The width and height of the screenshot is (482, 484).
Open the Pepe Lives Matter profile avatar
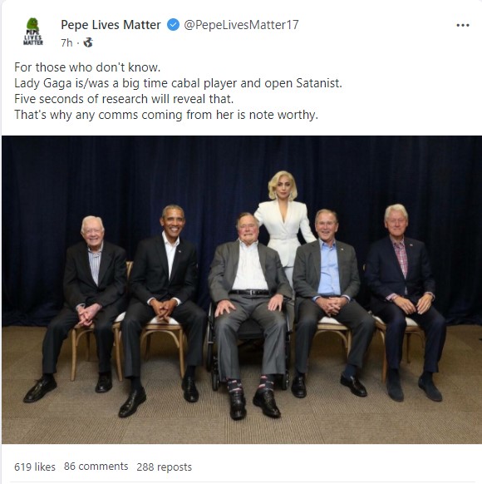point(32,32)
